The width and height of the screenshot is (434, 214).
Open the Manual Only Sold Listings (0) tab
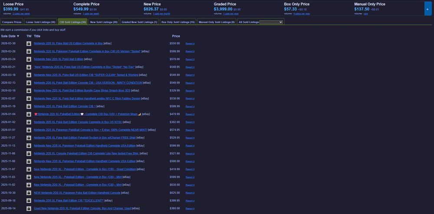(x=217, y=22)
